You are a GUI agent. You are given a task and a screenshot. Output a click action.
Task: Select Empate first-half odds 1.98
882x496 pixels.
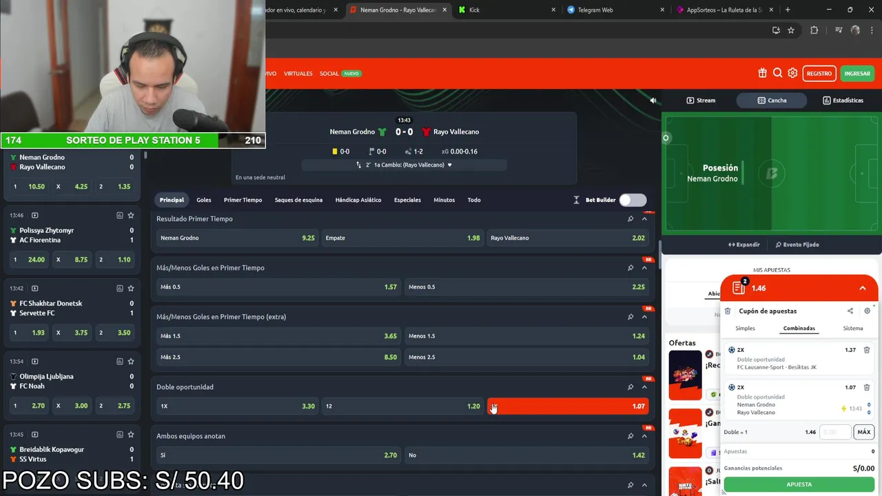(402, 238)
